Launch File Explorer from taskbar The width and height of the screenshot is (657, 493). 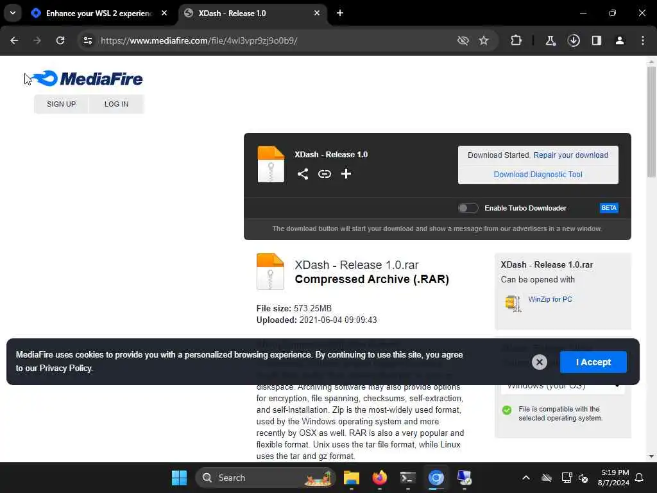(x=352, y=478)
